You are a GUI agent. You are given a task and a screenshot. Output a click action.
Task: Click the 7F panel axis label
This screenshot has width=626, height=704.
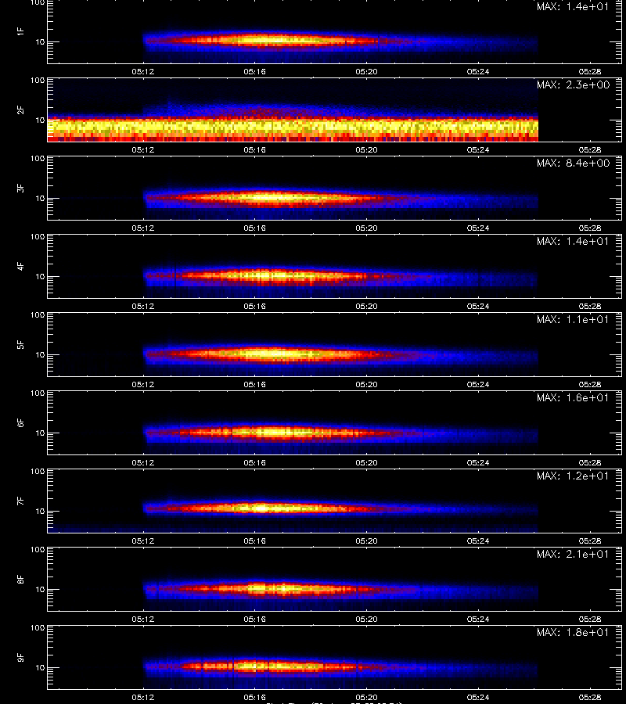pos(20,501)
